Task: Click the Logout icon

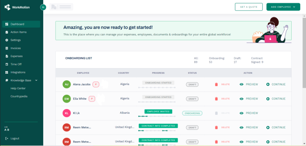Action: [x=7, y=138]
